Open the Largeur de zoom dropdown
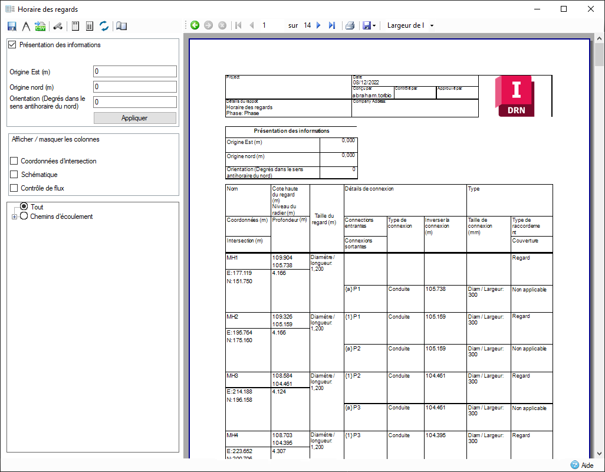 (410, 25)
